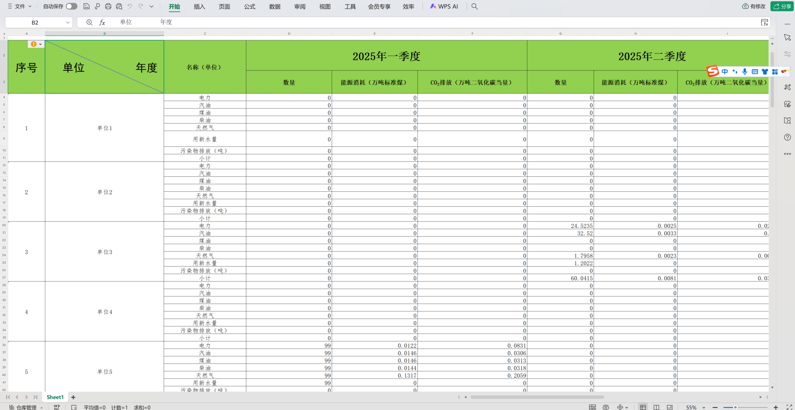Click the Sogou S input method logo
The height and width of the screenshot is (410, 795).
coord(713,71)
